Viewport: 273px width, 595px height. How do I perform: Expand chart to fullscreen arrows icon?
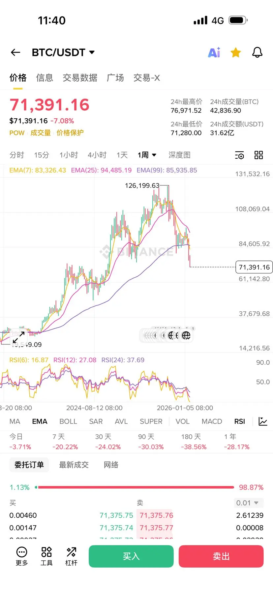coord(19,337)
